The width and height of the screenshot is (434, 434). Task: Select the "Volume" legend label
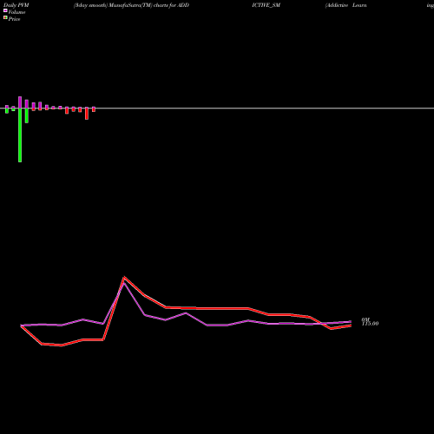coord(16,12)
